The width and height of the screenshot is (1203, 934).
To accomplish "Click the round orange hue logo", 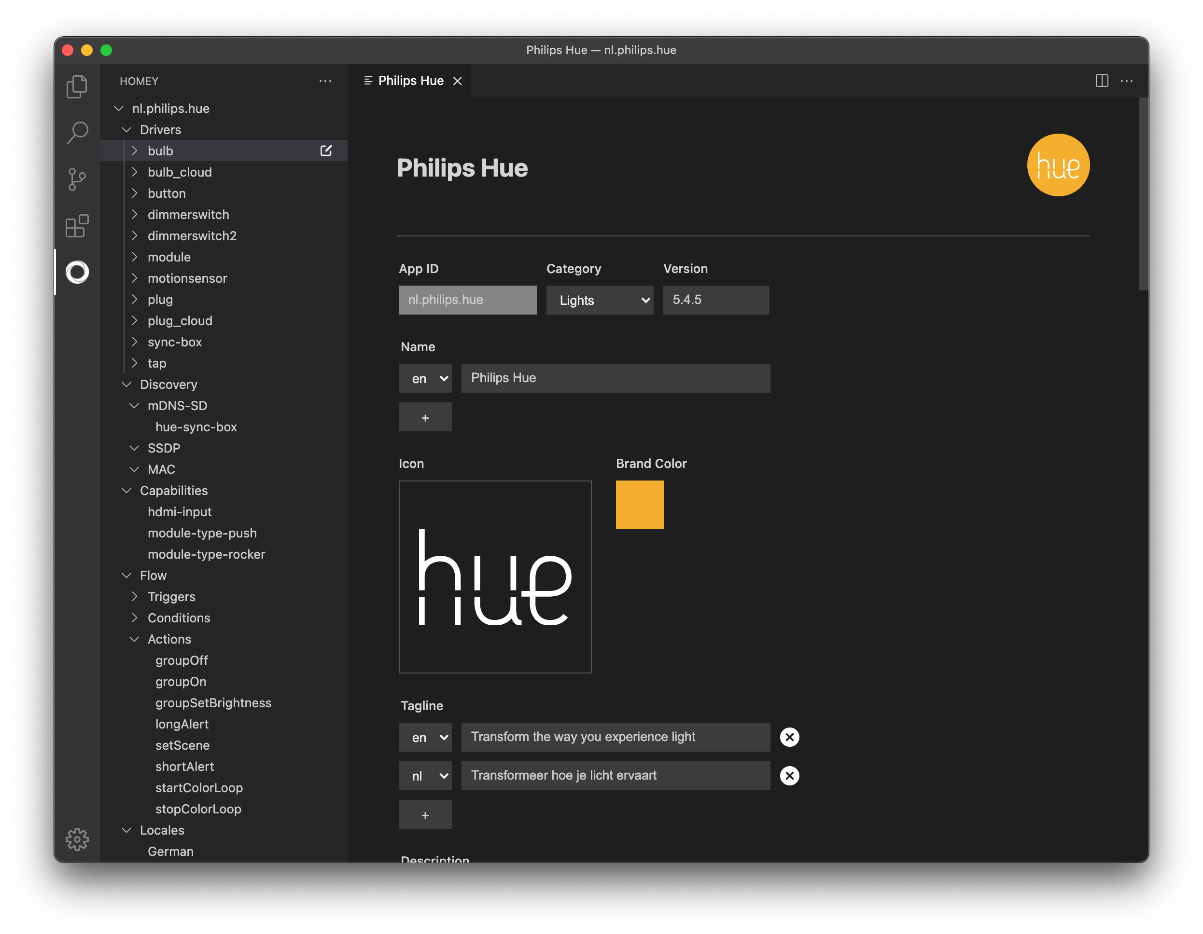I will [1058, 165].
